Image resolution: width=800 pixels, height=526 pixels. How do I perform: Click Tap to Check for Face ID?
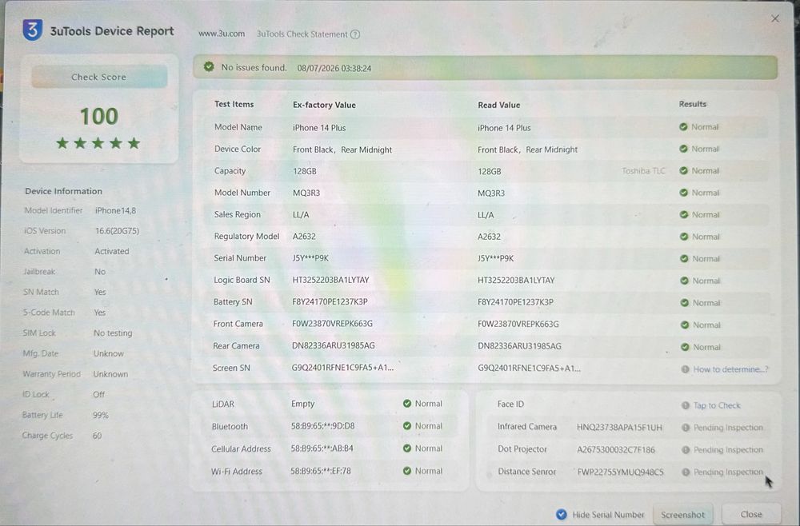717,405
